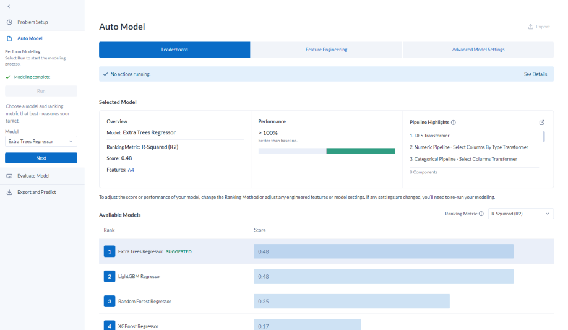Click the back chevron icon in sidebar
Screen dimensions: 568x330
pyautogui.click(x=9, y=6)
